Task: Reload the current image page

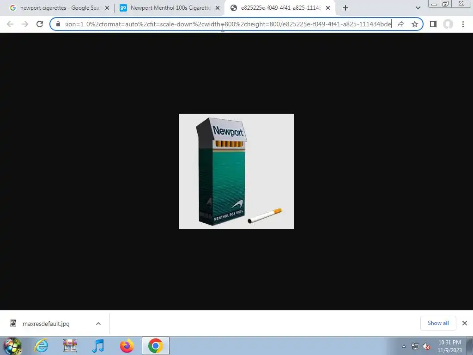Action: click(40, 24)
